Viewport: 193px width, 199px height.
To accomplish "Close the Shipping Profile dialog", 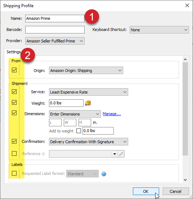I will click(187, 5).
